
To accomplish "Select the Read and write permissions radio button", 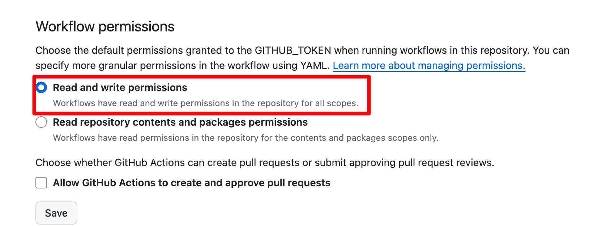I will click(42, 87).
